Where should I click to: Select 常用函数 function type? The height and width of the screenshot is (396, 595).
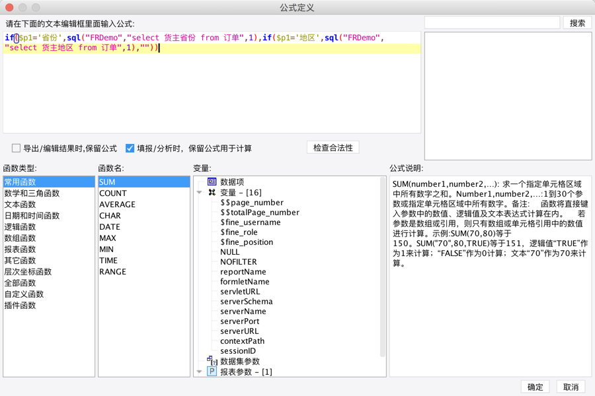click(x=49, y=182)
